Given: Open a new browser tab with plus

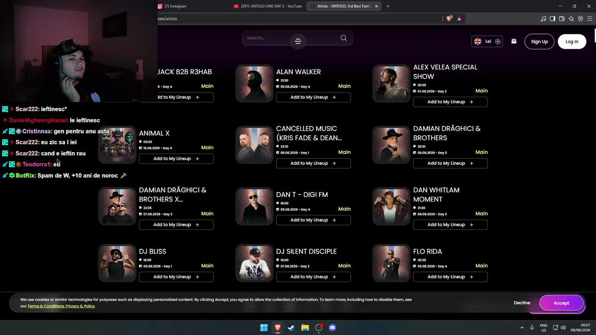Looking at the screenshot, I should (x=388, y=6).
